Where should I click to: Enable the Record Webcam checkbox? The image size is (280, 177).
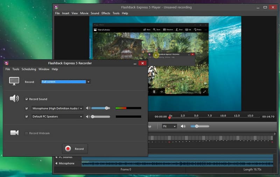[27, 133]
